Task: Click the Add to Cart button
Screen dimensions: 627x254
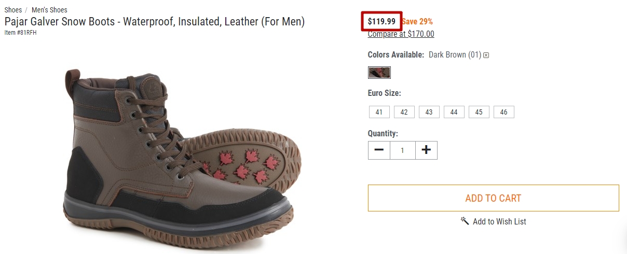Action: point(493,198)
